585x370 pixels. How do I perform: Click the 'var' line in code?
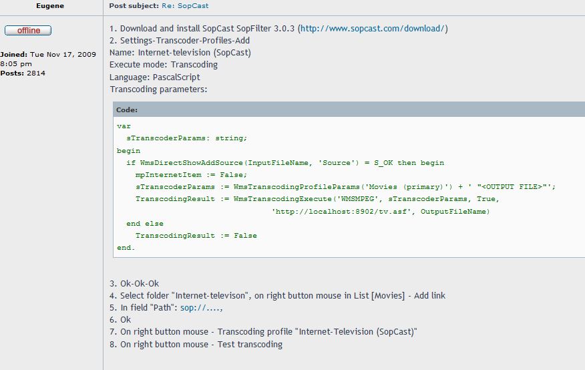tap(124, 126)
